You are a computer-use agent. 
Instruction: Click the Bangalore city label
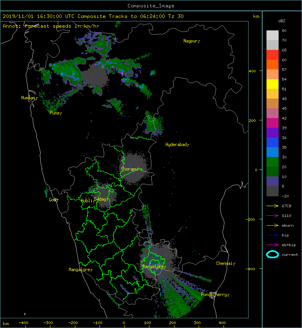tap(153, 266)
